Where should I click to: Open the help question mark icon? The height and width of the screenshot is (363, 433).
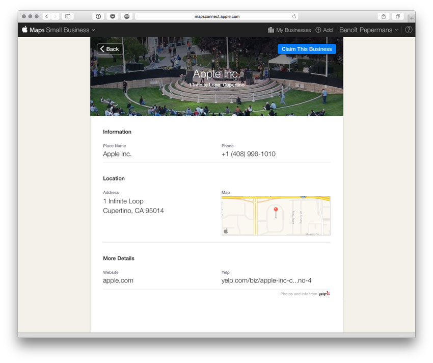click(x=409, y=30)
